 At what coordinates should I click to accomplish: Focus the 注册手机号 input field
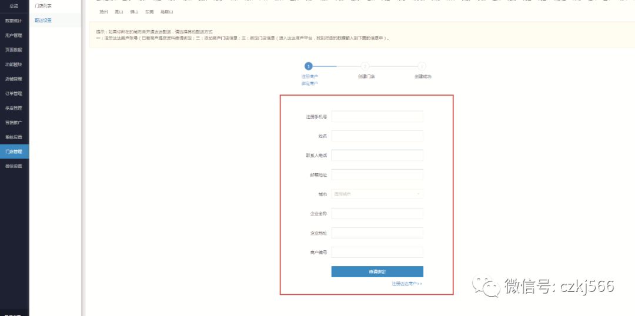click(377, 116)
